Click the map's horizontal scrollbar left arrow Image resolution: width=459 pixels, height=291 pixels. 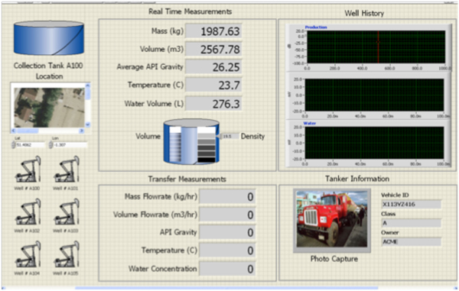[x=14, y=131]
